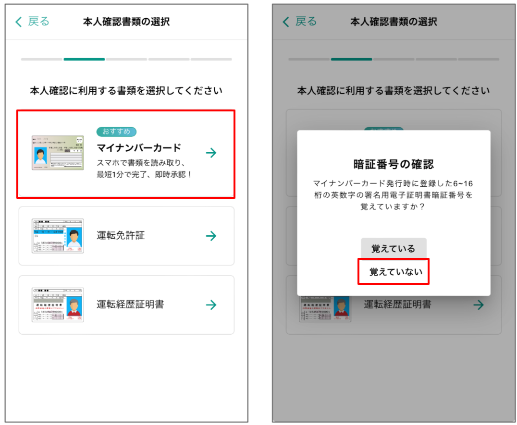The height and width of the screenshot is (425, 517).
Task: Click active green progress step in right screen
Action: point(352,59)
